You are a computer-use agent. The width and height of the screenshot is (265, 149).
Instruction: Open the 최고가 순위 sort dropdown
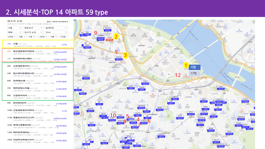[x=34, y=32]
